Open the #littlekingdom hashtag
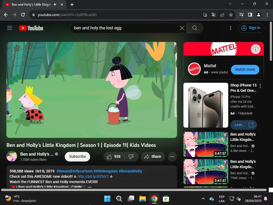 (x=106, y=171)
